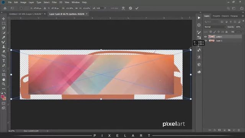Hide the pattern layer
Screen dimensions: 245x138
coord(206,37)
